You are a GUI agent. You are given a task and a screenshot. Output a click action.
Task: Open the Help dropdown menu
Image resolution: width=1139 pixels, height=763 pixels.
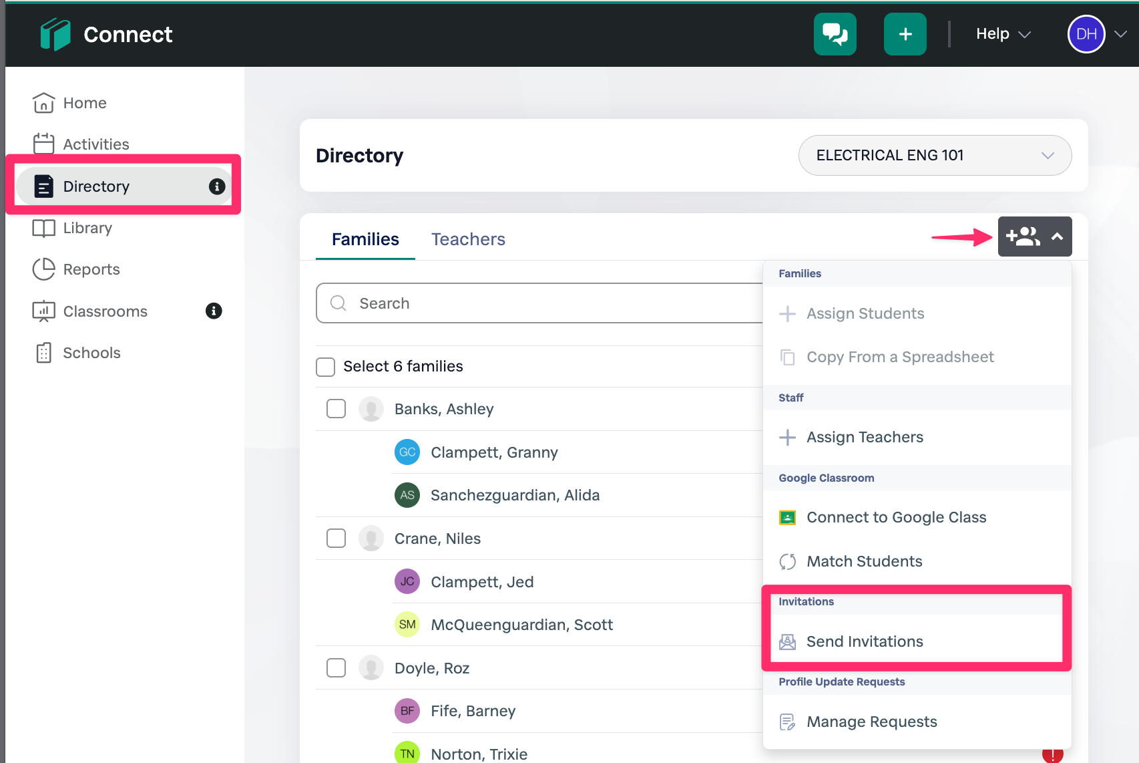1003,34
